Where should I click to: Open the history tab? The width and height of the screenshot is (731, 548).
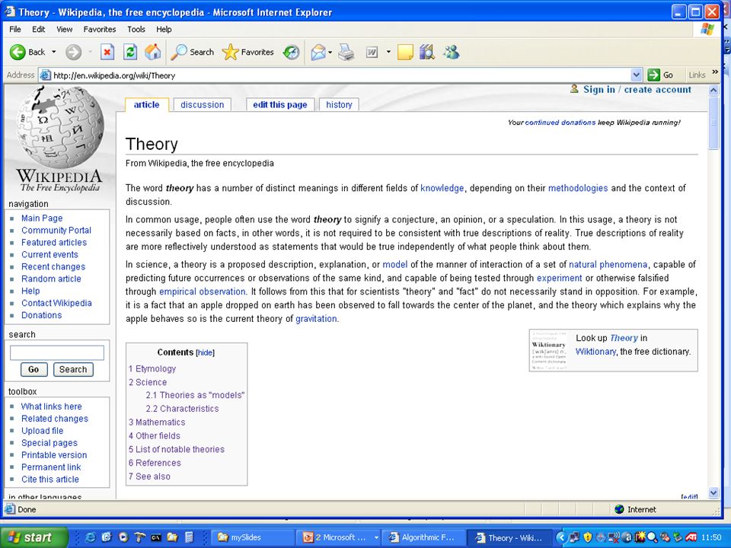339,105
